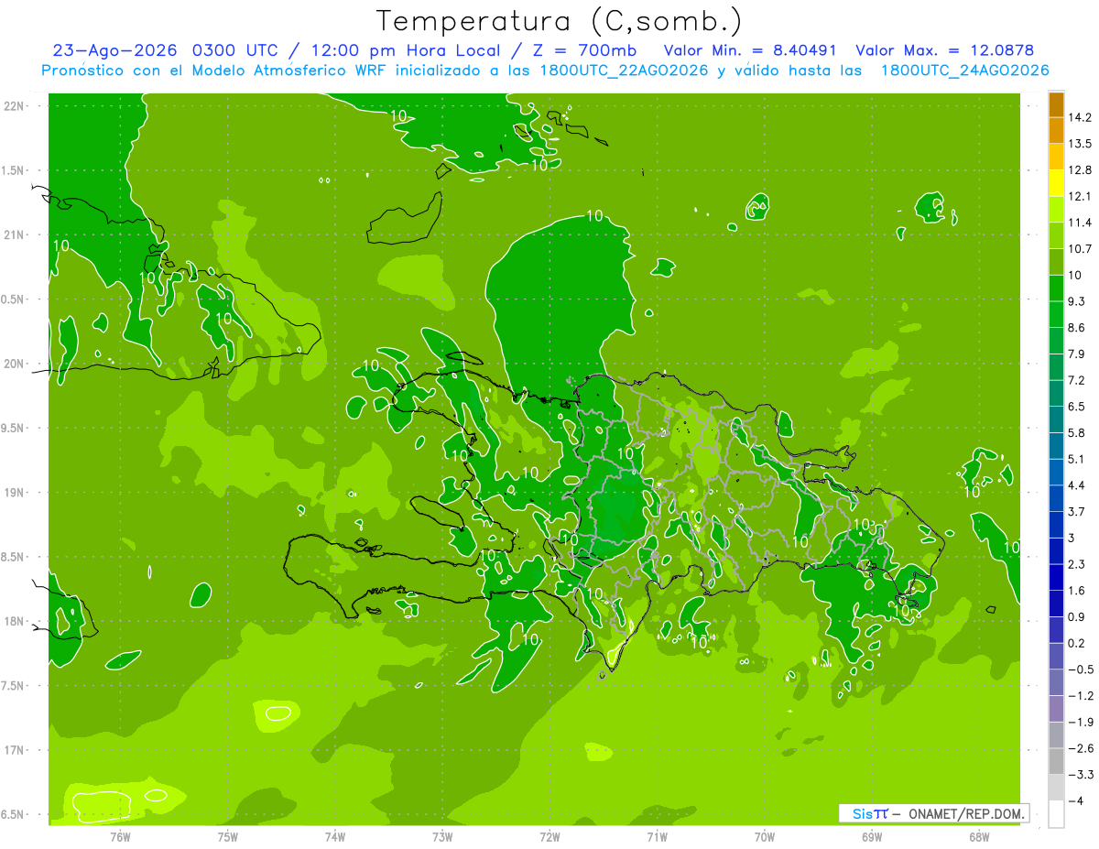Click the "-4" legend value
The height and width of the screenshot is (849, 1099).
pyautogui.click(x=1076, y=801)
